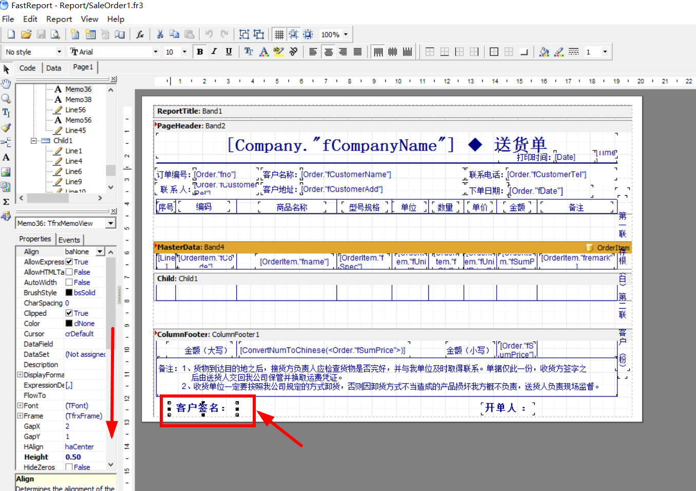
Task: Open a report file with the folder icon
Action: tap(26, 34)
